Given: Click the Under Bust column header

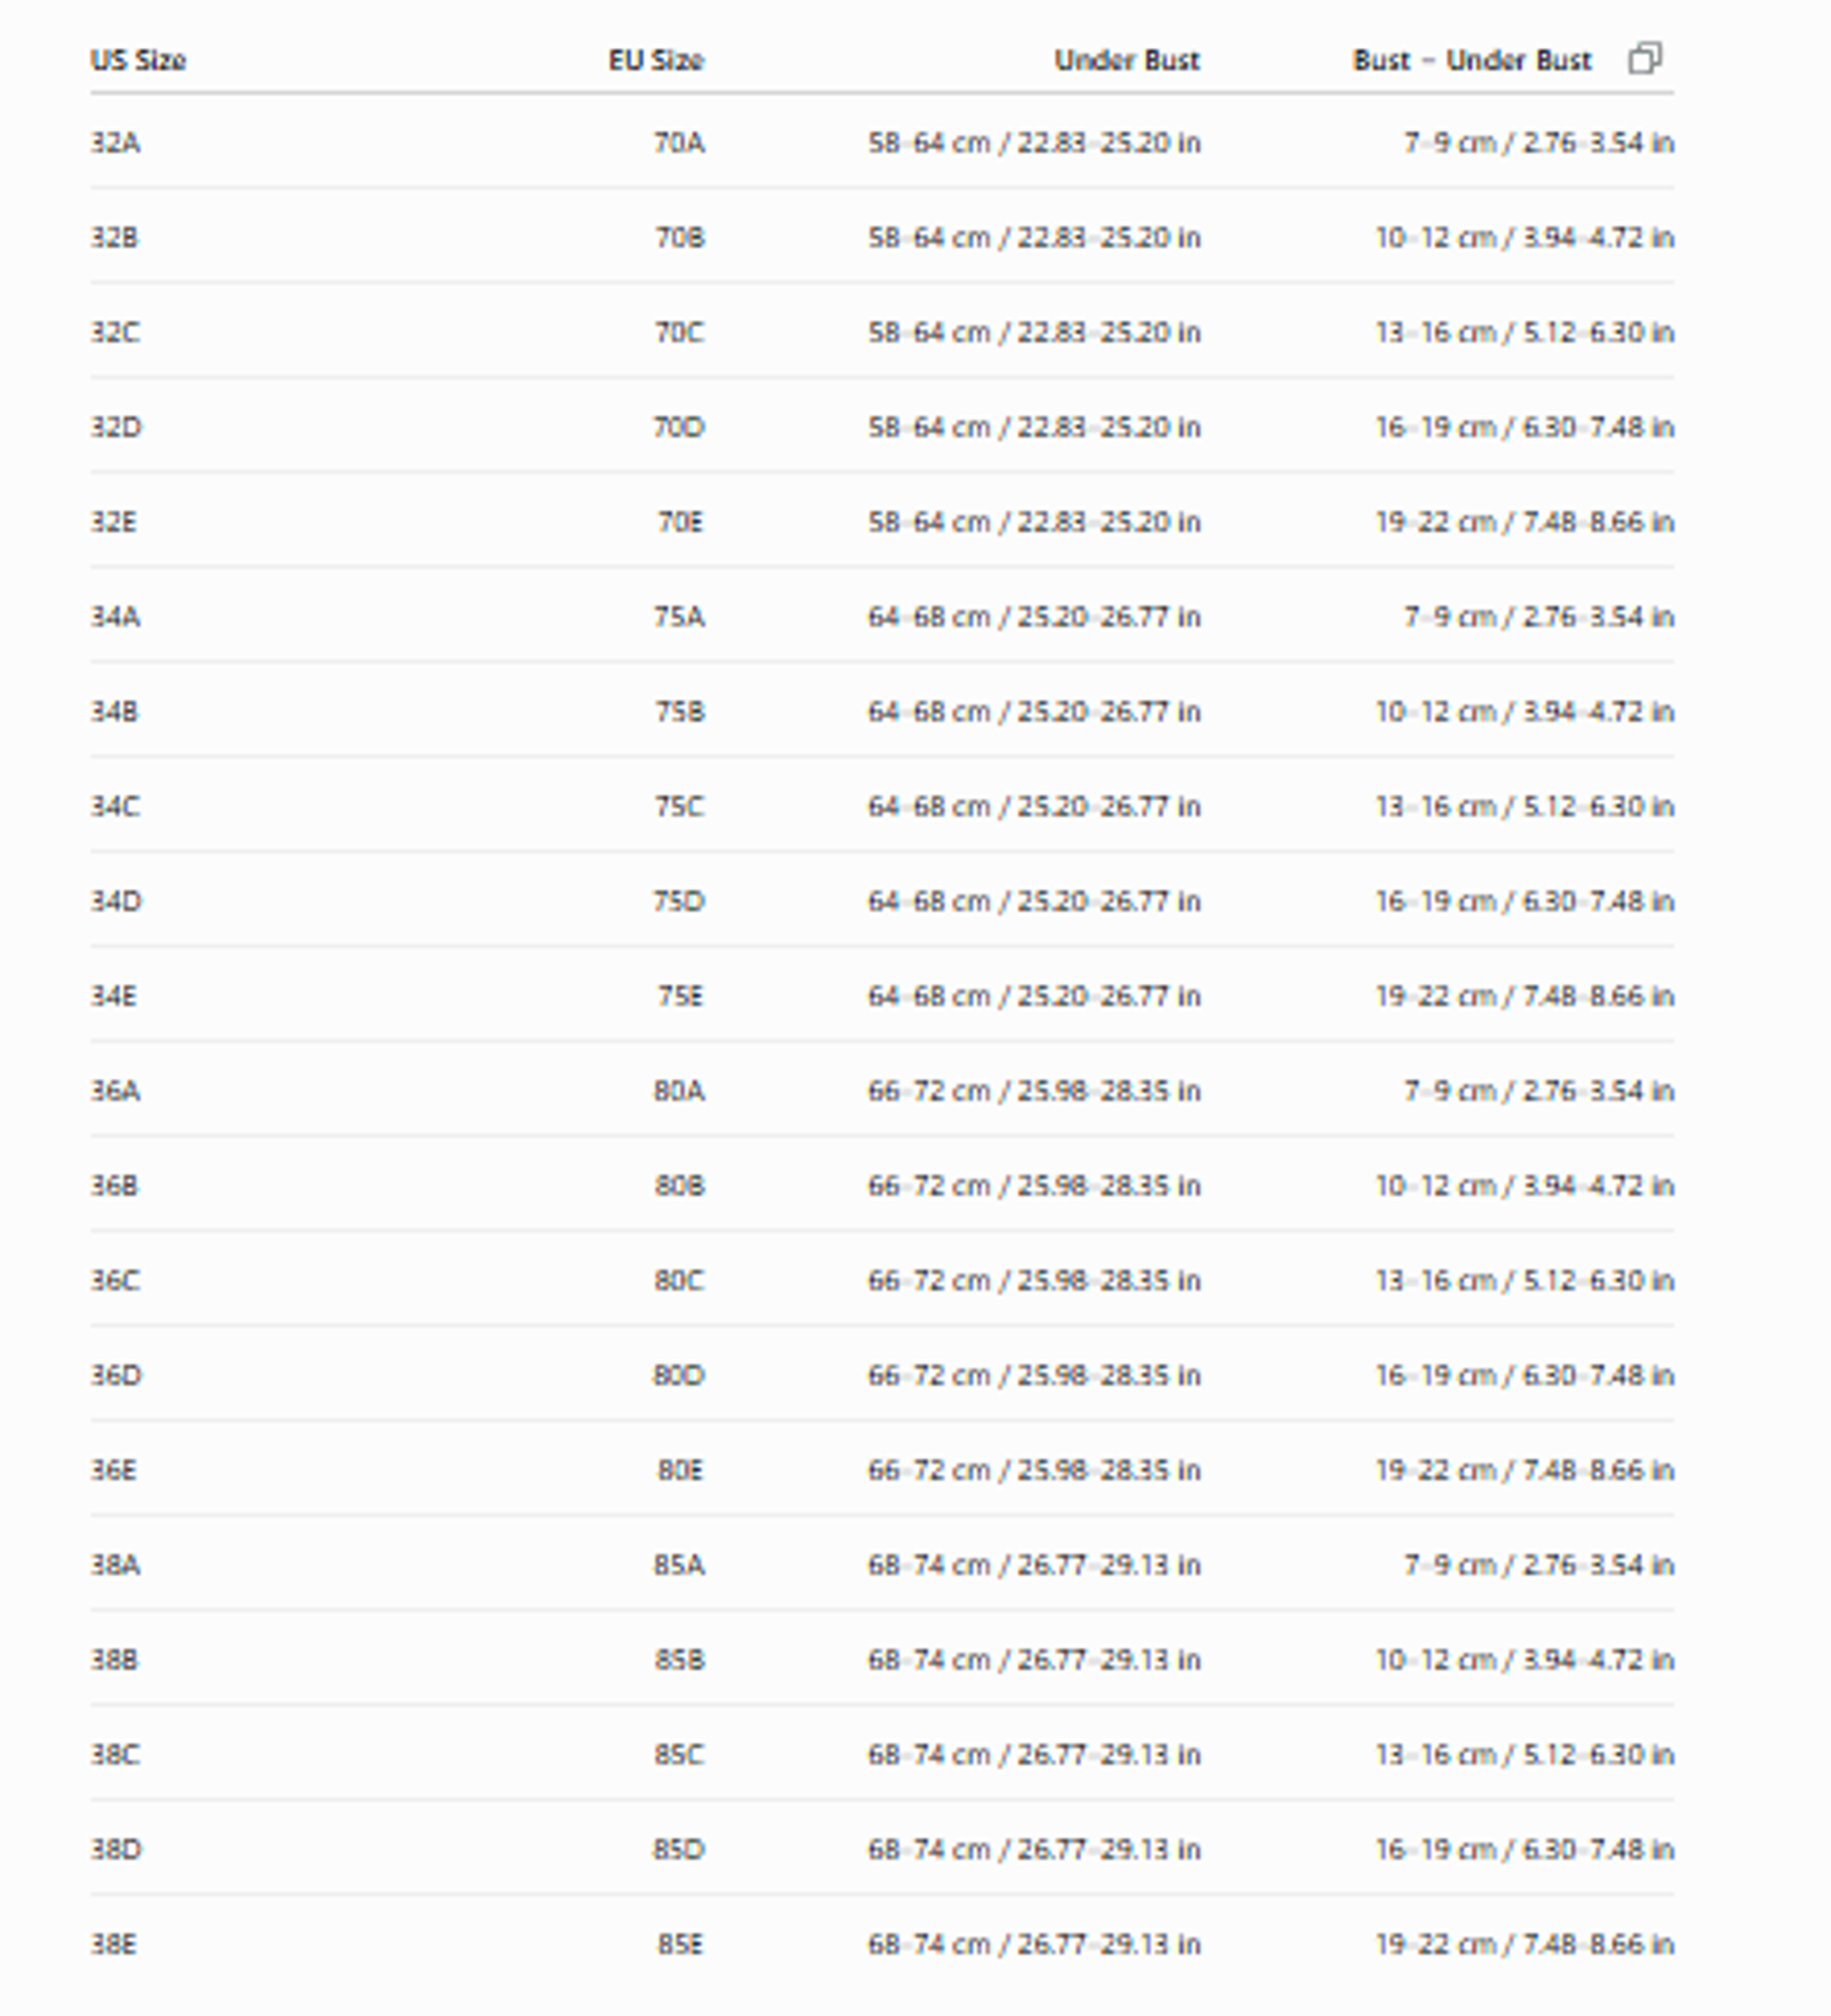Looking at the screenshot, I should point(1127,60).
